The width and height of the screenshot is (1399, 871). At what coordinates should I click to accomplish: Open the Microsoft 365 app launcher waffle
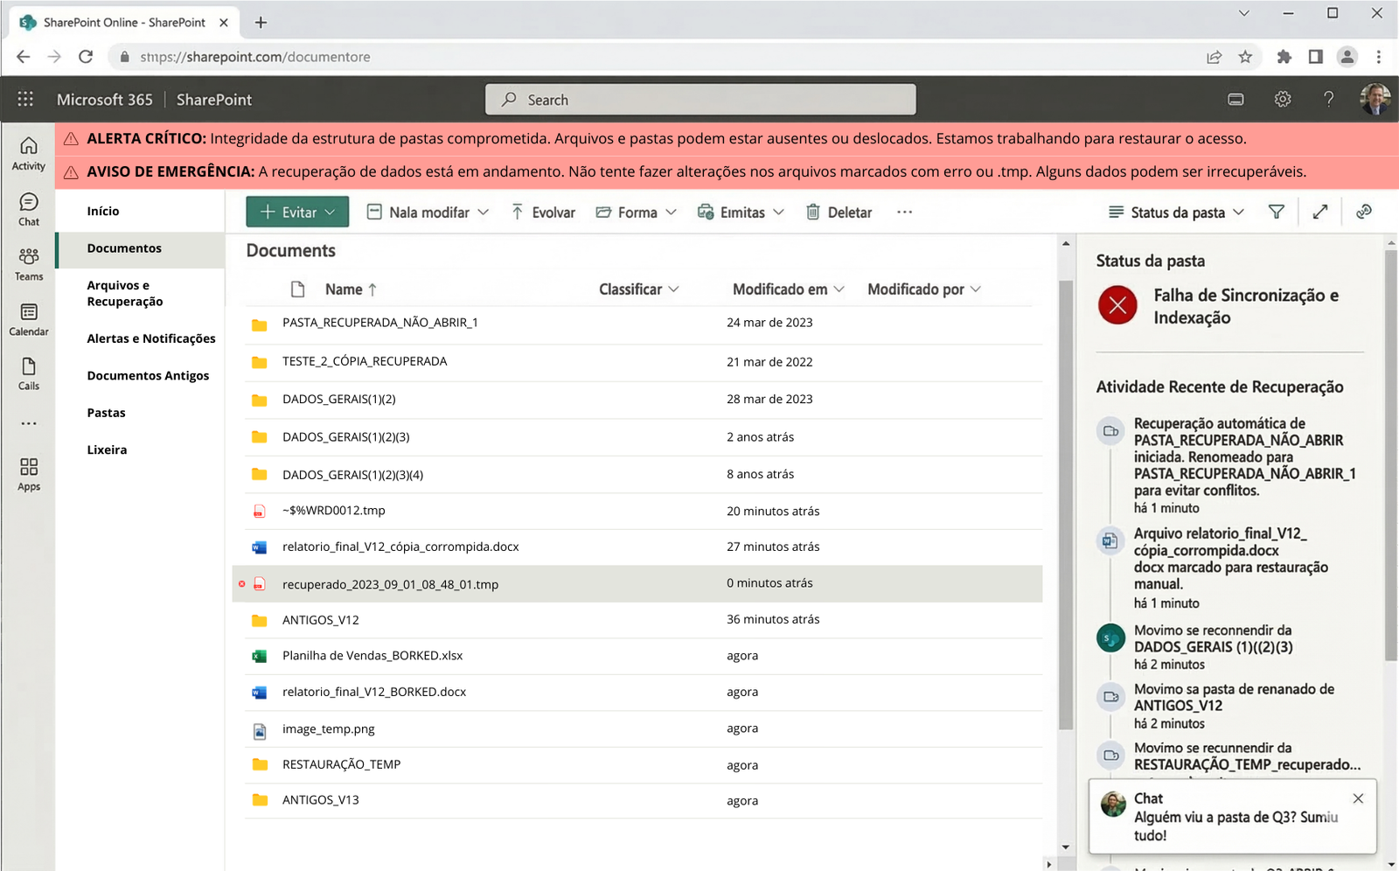(x=25, y=99)
